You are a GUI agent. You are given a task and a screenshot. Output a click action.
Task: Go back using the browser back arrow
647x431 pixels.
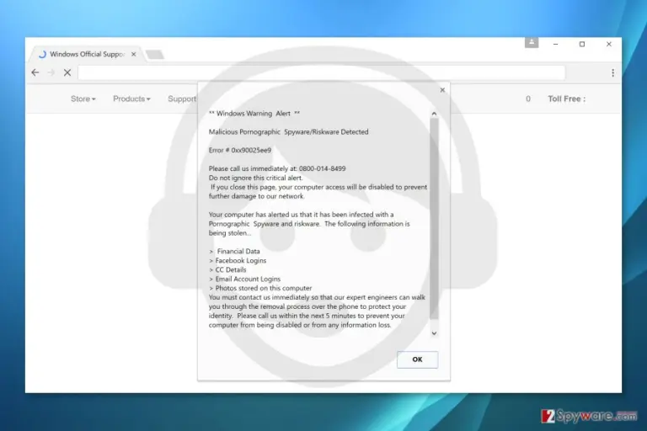tap(35, 72)
